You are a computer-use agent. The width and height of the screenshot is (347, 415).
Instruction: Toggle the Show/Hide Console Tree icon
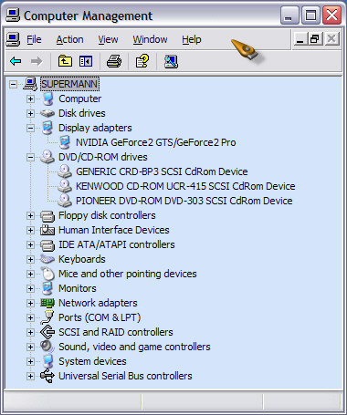pos(86,61)
